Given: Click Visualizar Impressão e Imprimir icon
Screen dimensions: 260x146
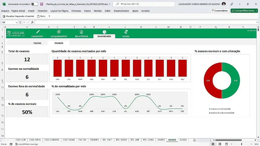Looking at the screenshot, I should pos(4,16).
